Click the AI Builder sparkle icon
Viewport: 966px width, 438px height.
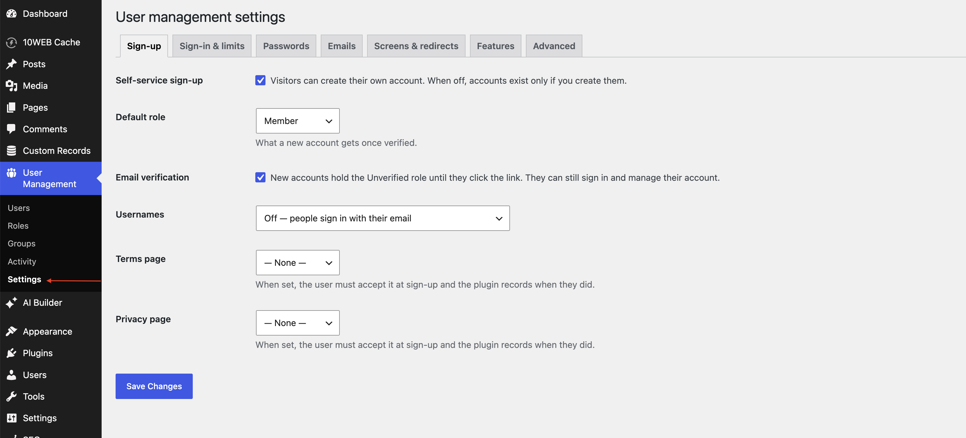(12, 302)
